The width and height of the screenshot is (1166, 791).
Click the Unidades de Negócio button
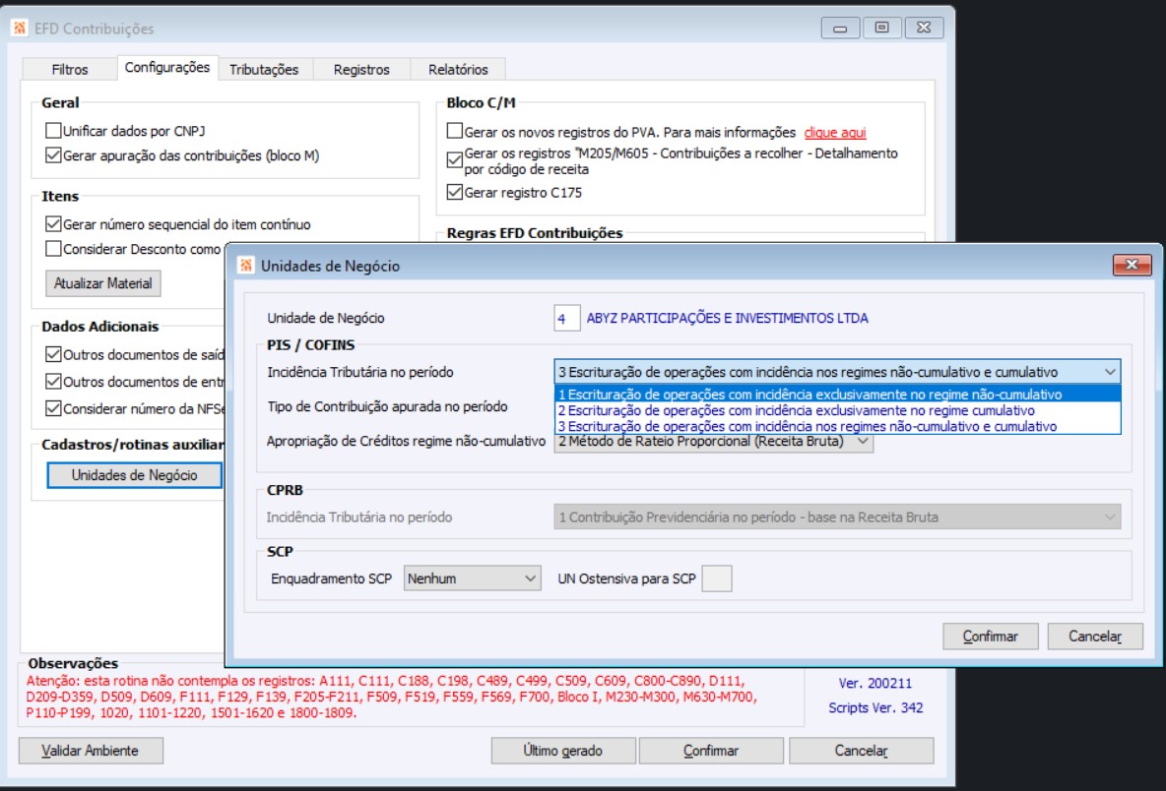point(135,475)
